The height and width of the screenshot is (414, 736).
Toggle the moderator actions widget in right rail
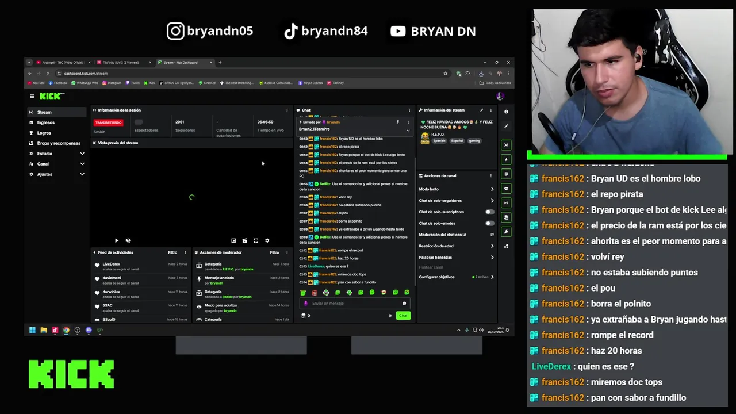click(506, 174)
